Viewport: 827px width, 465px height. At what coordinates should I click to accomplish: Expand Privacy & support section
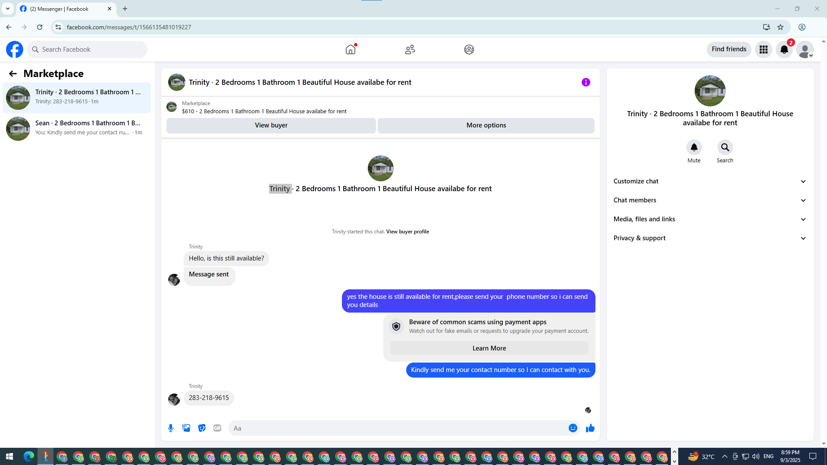710,238
